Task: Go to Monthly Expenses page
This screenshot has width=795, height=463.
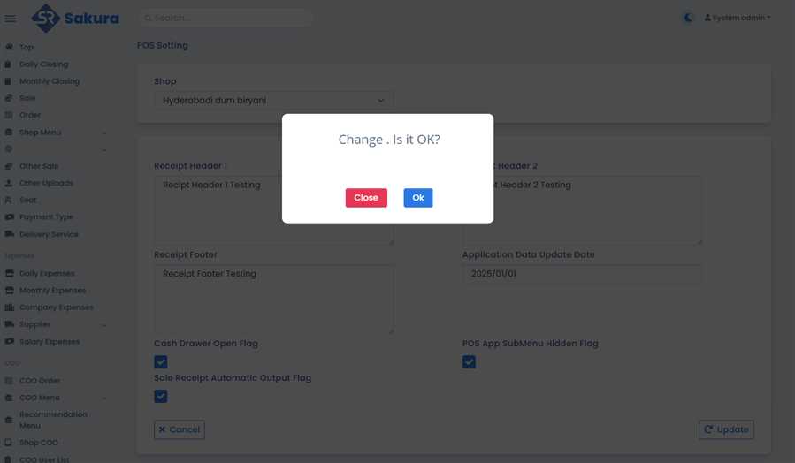Action: point(52,291)
